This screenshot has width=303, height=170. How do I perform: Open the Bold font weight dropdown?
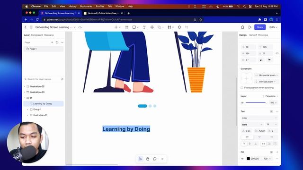[x=252, y=125]
